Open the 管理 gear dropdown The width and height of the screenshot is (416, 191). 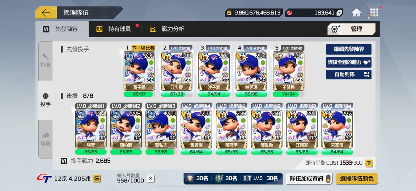(352, 29)
